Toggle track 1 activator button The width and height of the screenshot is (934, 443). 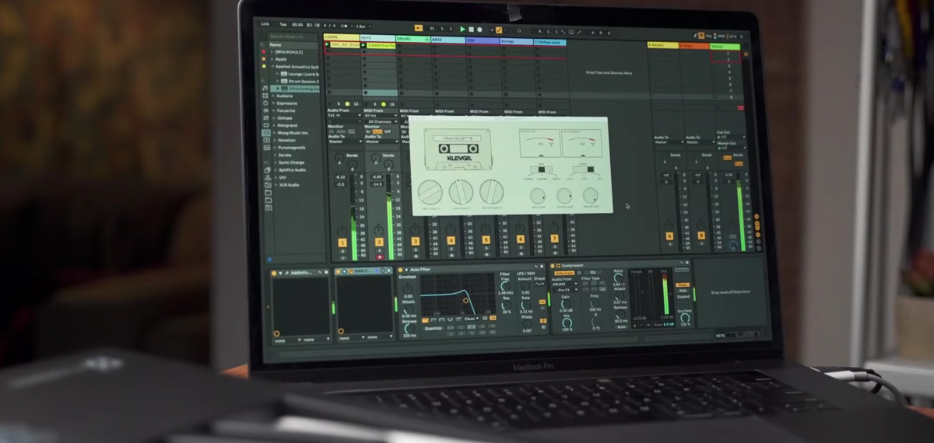point(342,243)
